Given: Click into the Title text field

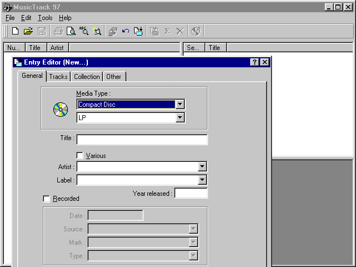Looking at the screenshot, I should [142, 140].
